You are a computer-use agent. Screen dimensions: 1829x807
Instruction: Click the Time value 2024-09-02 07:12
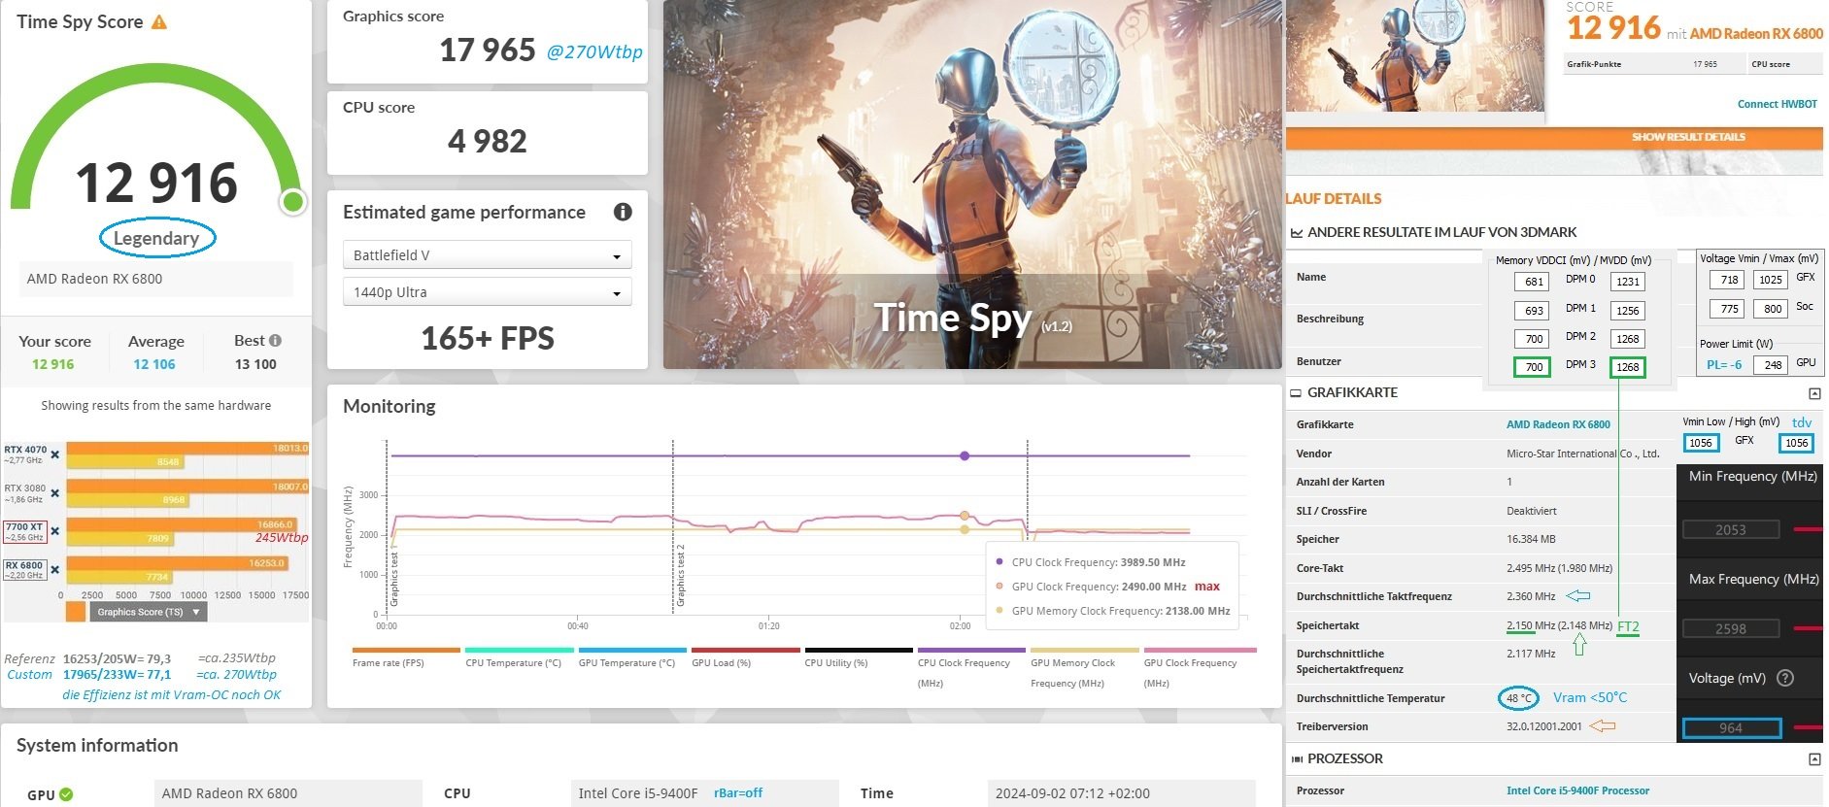[x=1072, y=793]
